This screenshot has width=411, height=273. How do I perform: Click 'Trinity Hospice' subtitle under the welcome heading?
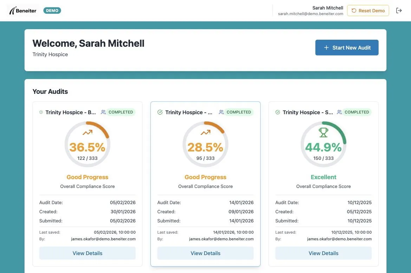pos(50,54)
